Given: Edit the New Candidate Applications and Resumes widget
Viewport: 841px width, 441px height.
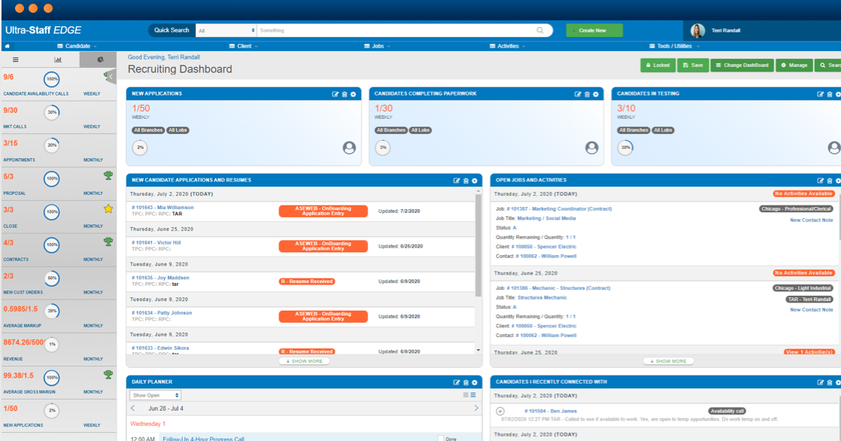Looking at the screenshot, I should (x=456, y=181).
